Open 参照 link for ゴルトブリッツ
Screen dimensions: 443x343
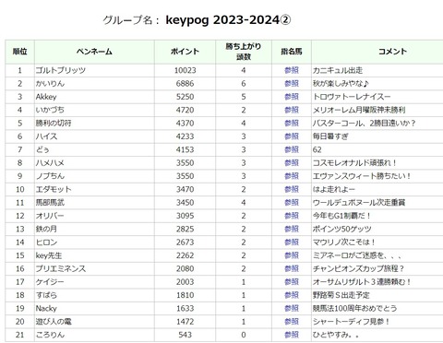[292, 70]
